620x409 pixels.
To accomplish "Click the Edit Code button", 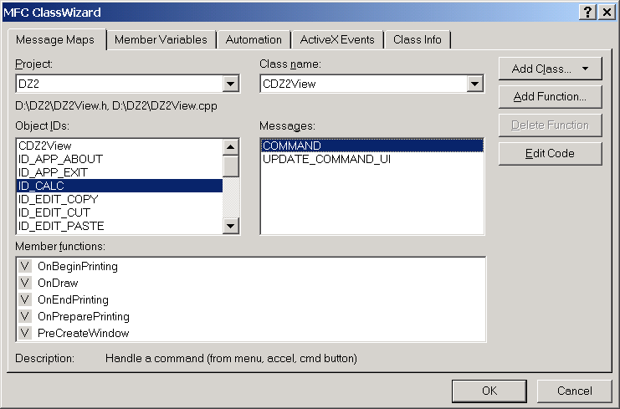I will 550,154.
